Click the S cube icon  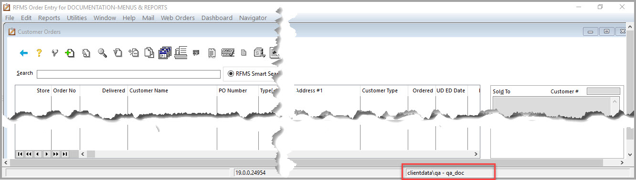tap(259, 53)
